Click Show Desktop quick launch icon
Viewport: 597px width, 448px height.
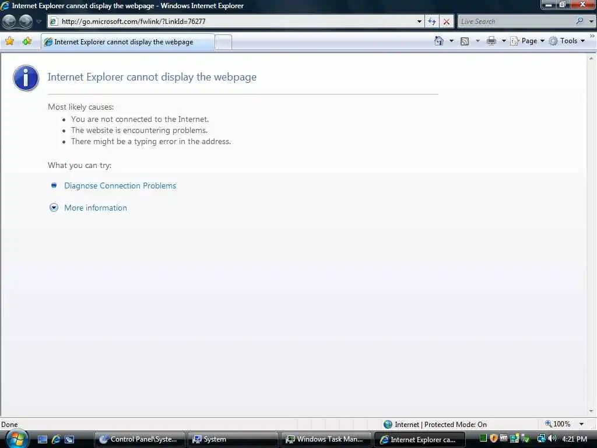pos(43,439)
